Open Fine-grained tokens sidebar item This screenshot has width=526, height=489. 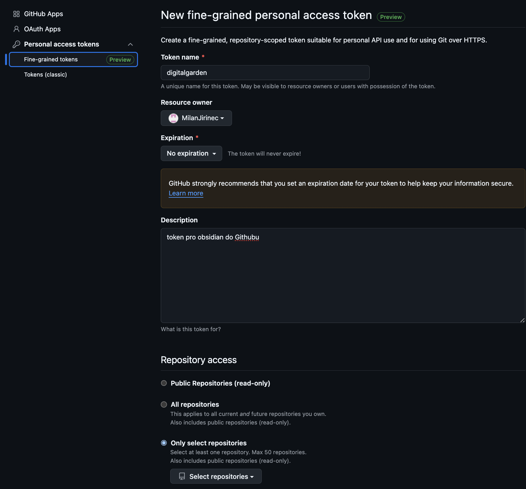click(73, 59)
